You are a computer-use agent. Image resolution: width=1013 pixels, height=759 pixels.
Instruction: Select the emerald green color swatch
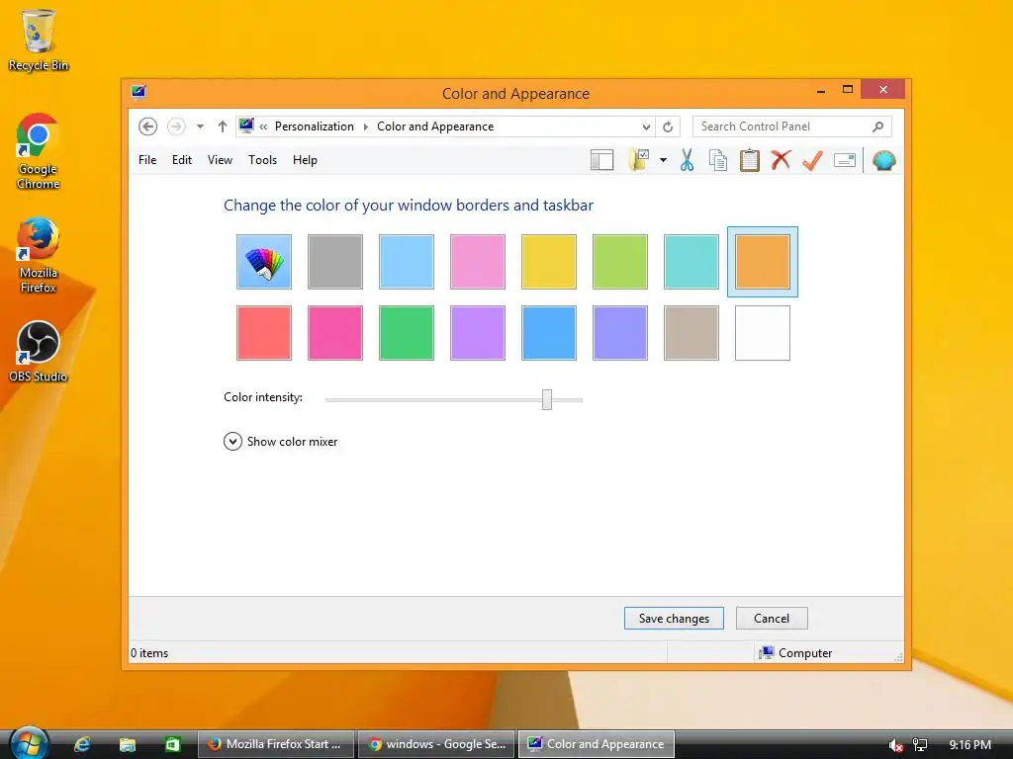(407, 333)
